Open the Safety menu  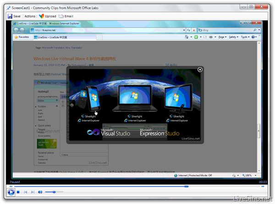click(x=234, y=37)
